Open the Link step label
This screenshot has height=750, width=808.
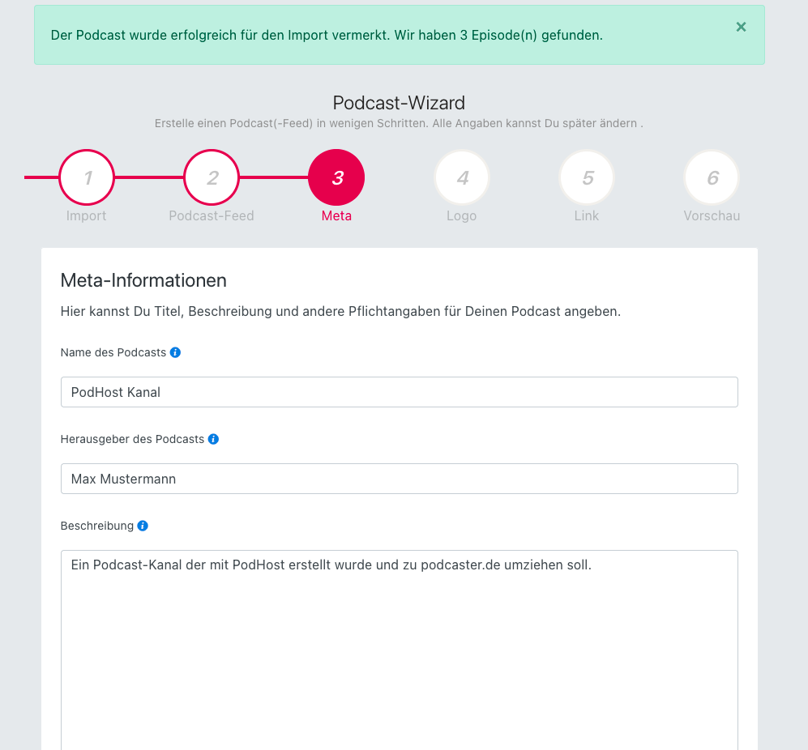tap(587, 215)
